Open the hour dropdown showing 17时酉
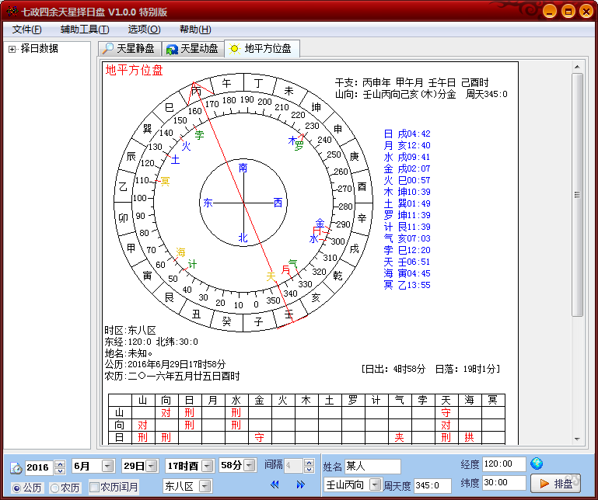The height and width of the screenshot is (500, 598). [x=208, y=466]
